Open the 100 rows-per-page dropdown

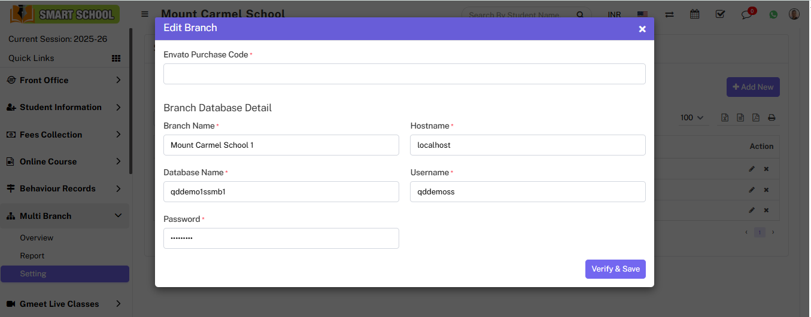pos(692,118)
